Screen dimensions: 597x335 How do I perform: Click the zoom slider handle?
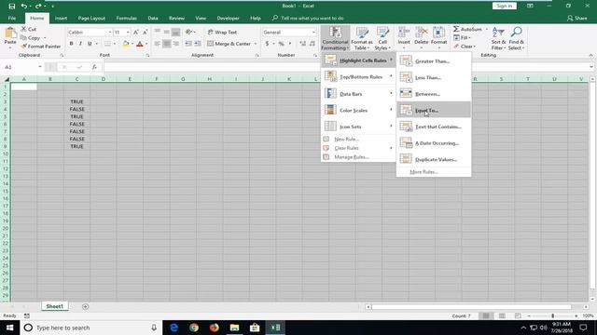(552, 316)
